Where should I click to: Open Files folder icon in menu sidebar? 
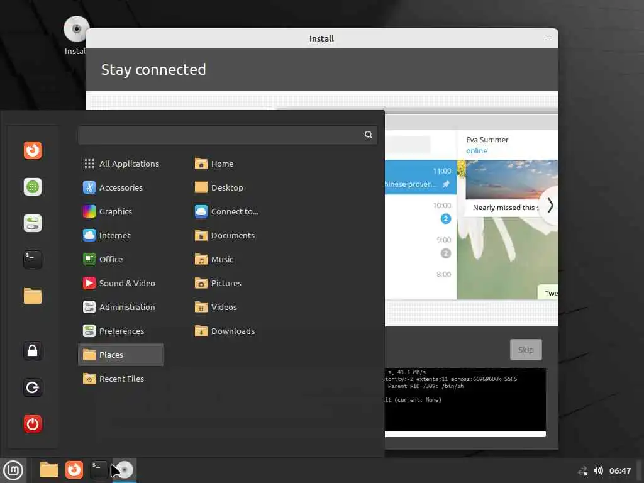coord(33,296)
